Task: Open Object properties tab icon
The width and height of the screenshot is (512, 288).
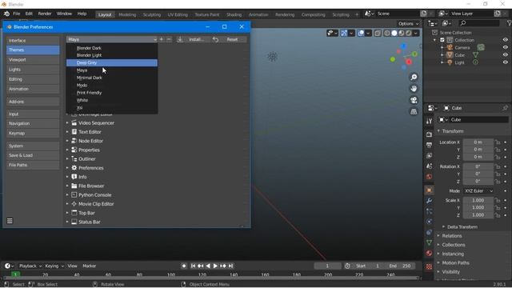Action: click(x=429, y=190)
